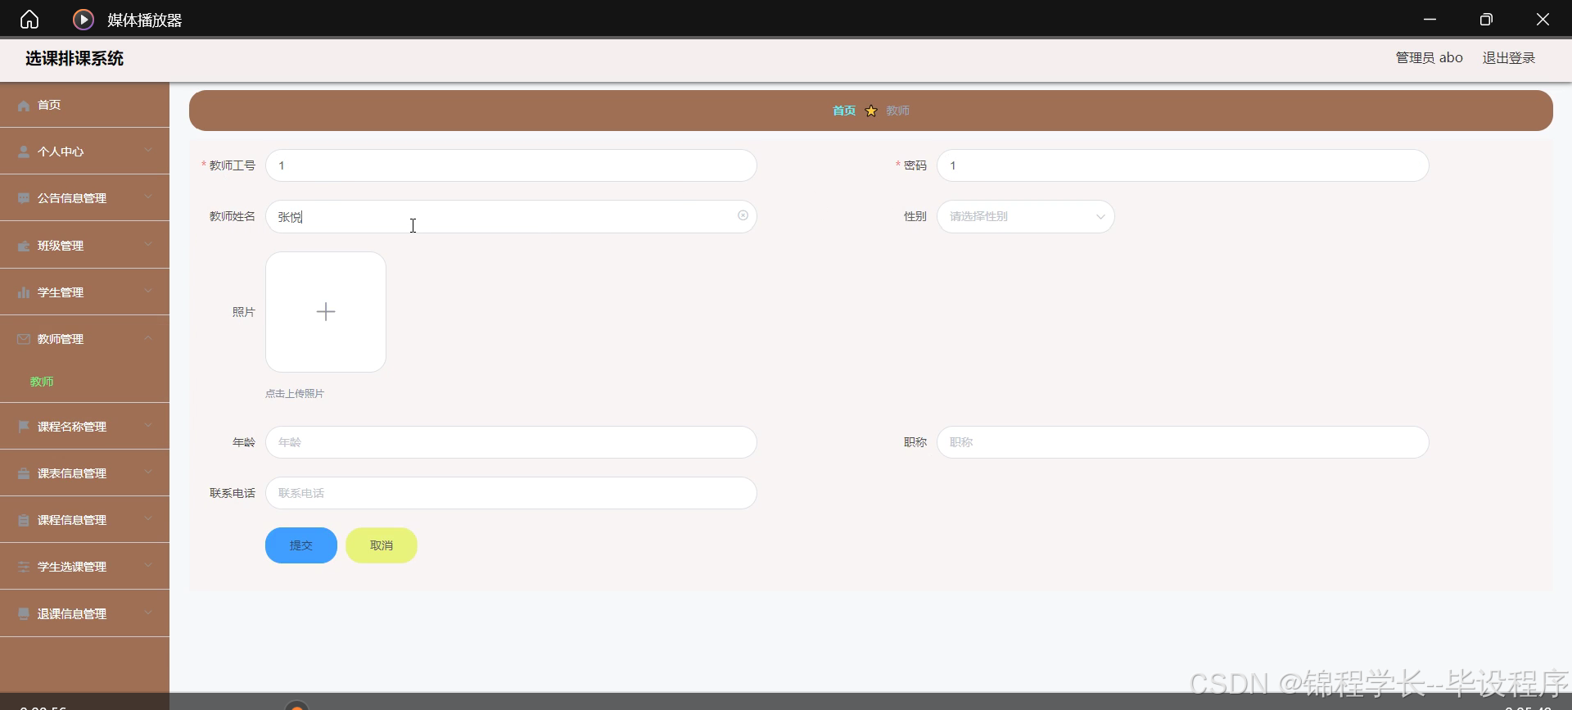Click the 管理员 abo user label
Viewport: 1572px width, 710px height.
point(1430,58)
